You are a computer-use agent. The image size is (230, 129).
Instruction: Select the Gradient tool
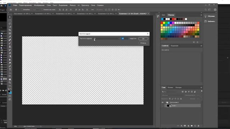pyautogui.click(x=10, y=56)
